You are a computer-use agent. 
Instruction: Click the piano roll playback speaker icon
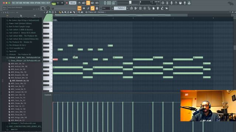[82, 12]
